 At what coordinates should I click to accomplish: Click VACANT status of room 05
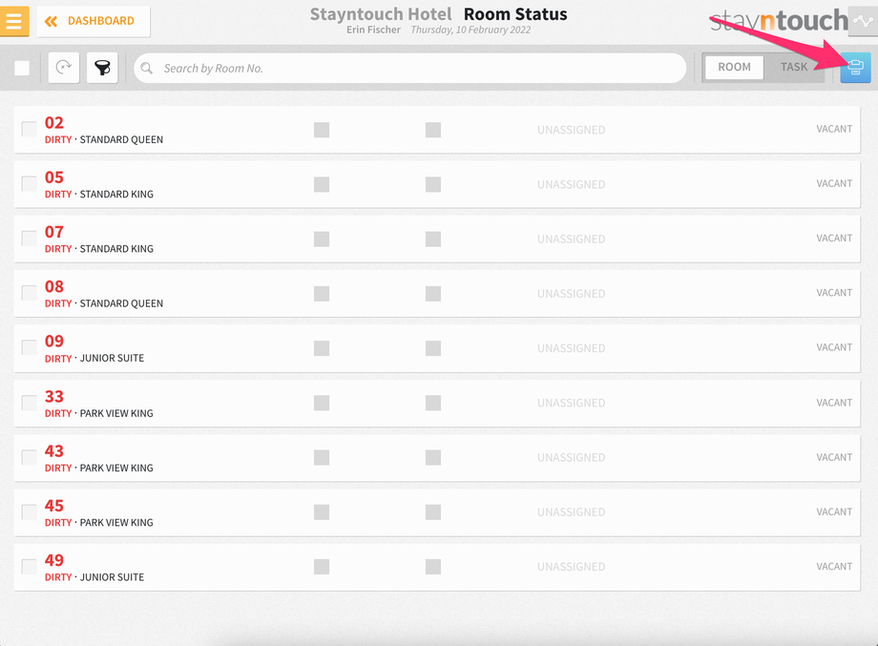point(834,183)
